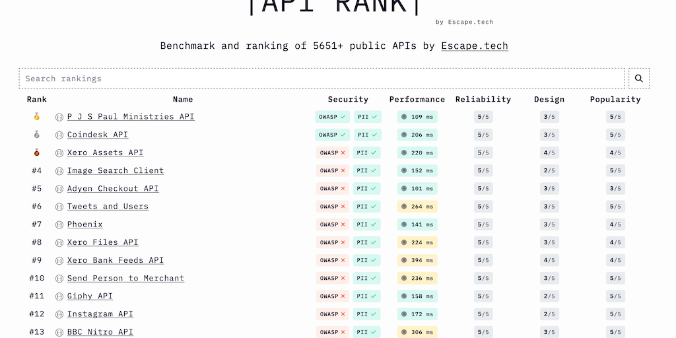Click the API icon beside Image Search Client
Viewport: 676px width, 338px height.
click(59, 171)
